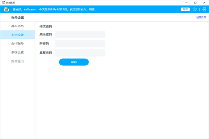Open settings via the gear icon
209x139 pixels.
coord(195,9)
